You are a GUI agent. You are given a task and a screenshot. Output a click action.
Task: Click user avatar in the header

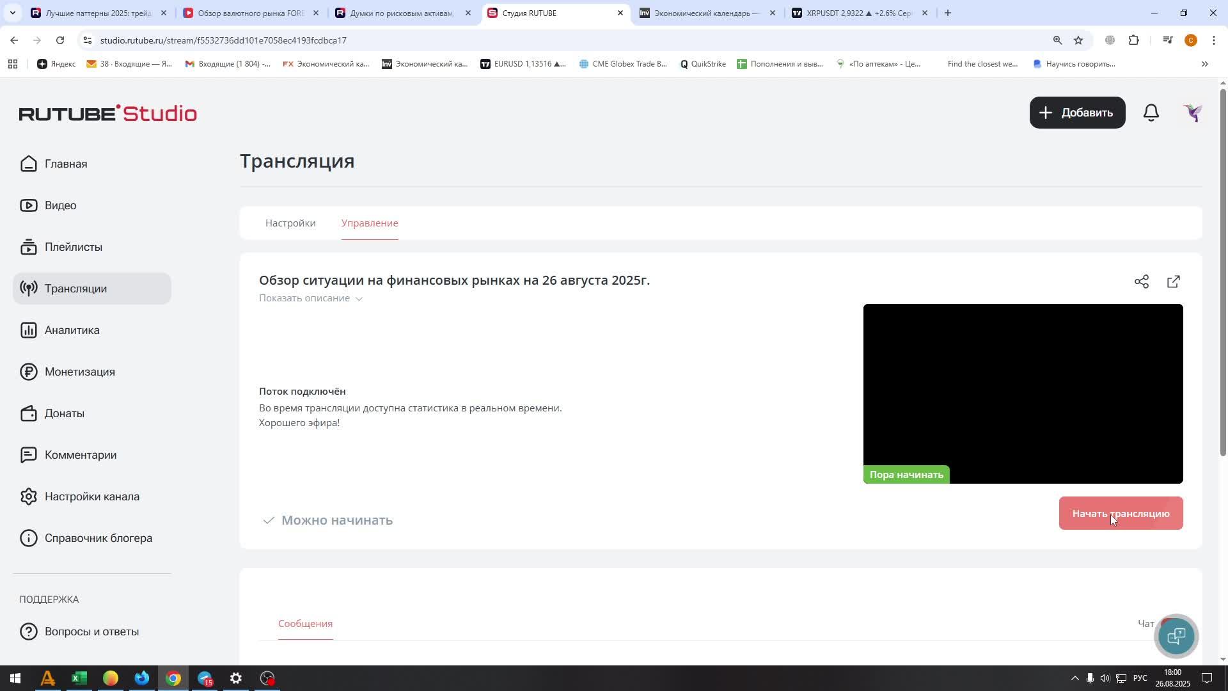coord(1193,113)
